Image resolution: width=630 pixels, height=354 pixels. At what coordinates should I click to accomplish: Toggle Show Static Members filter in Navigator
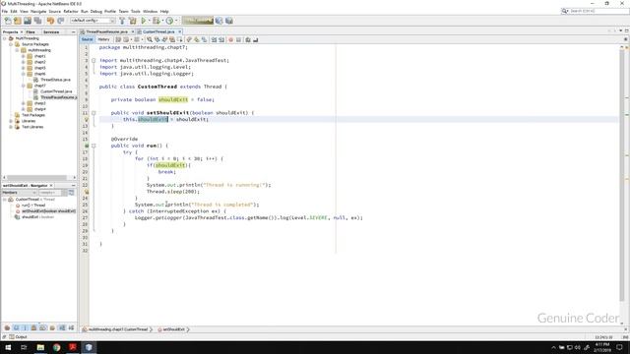pos(25,327)
